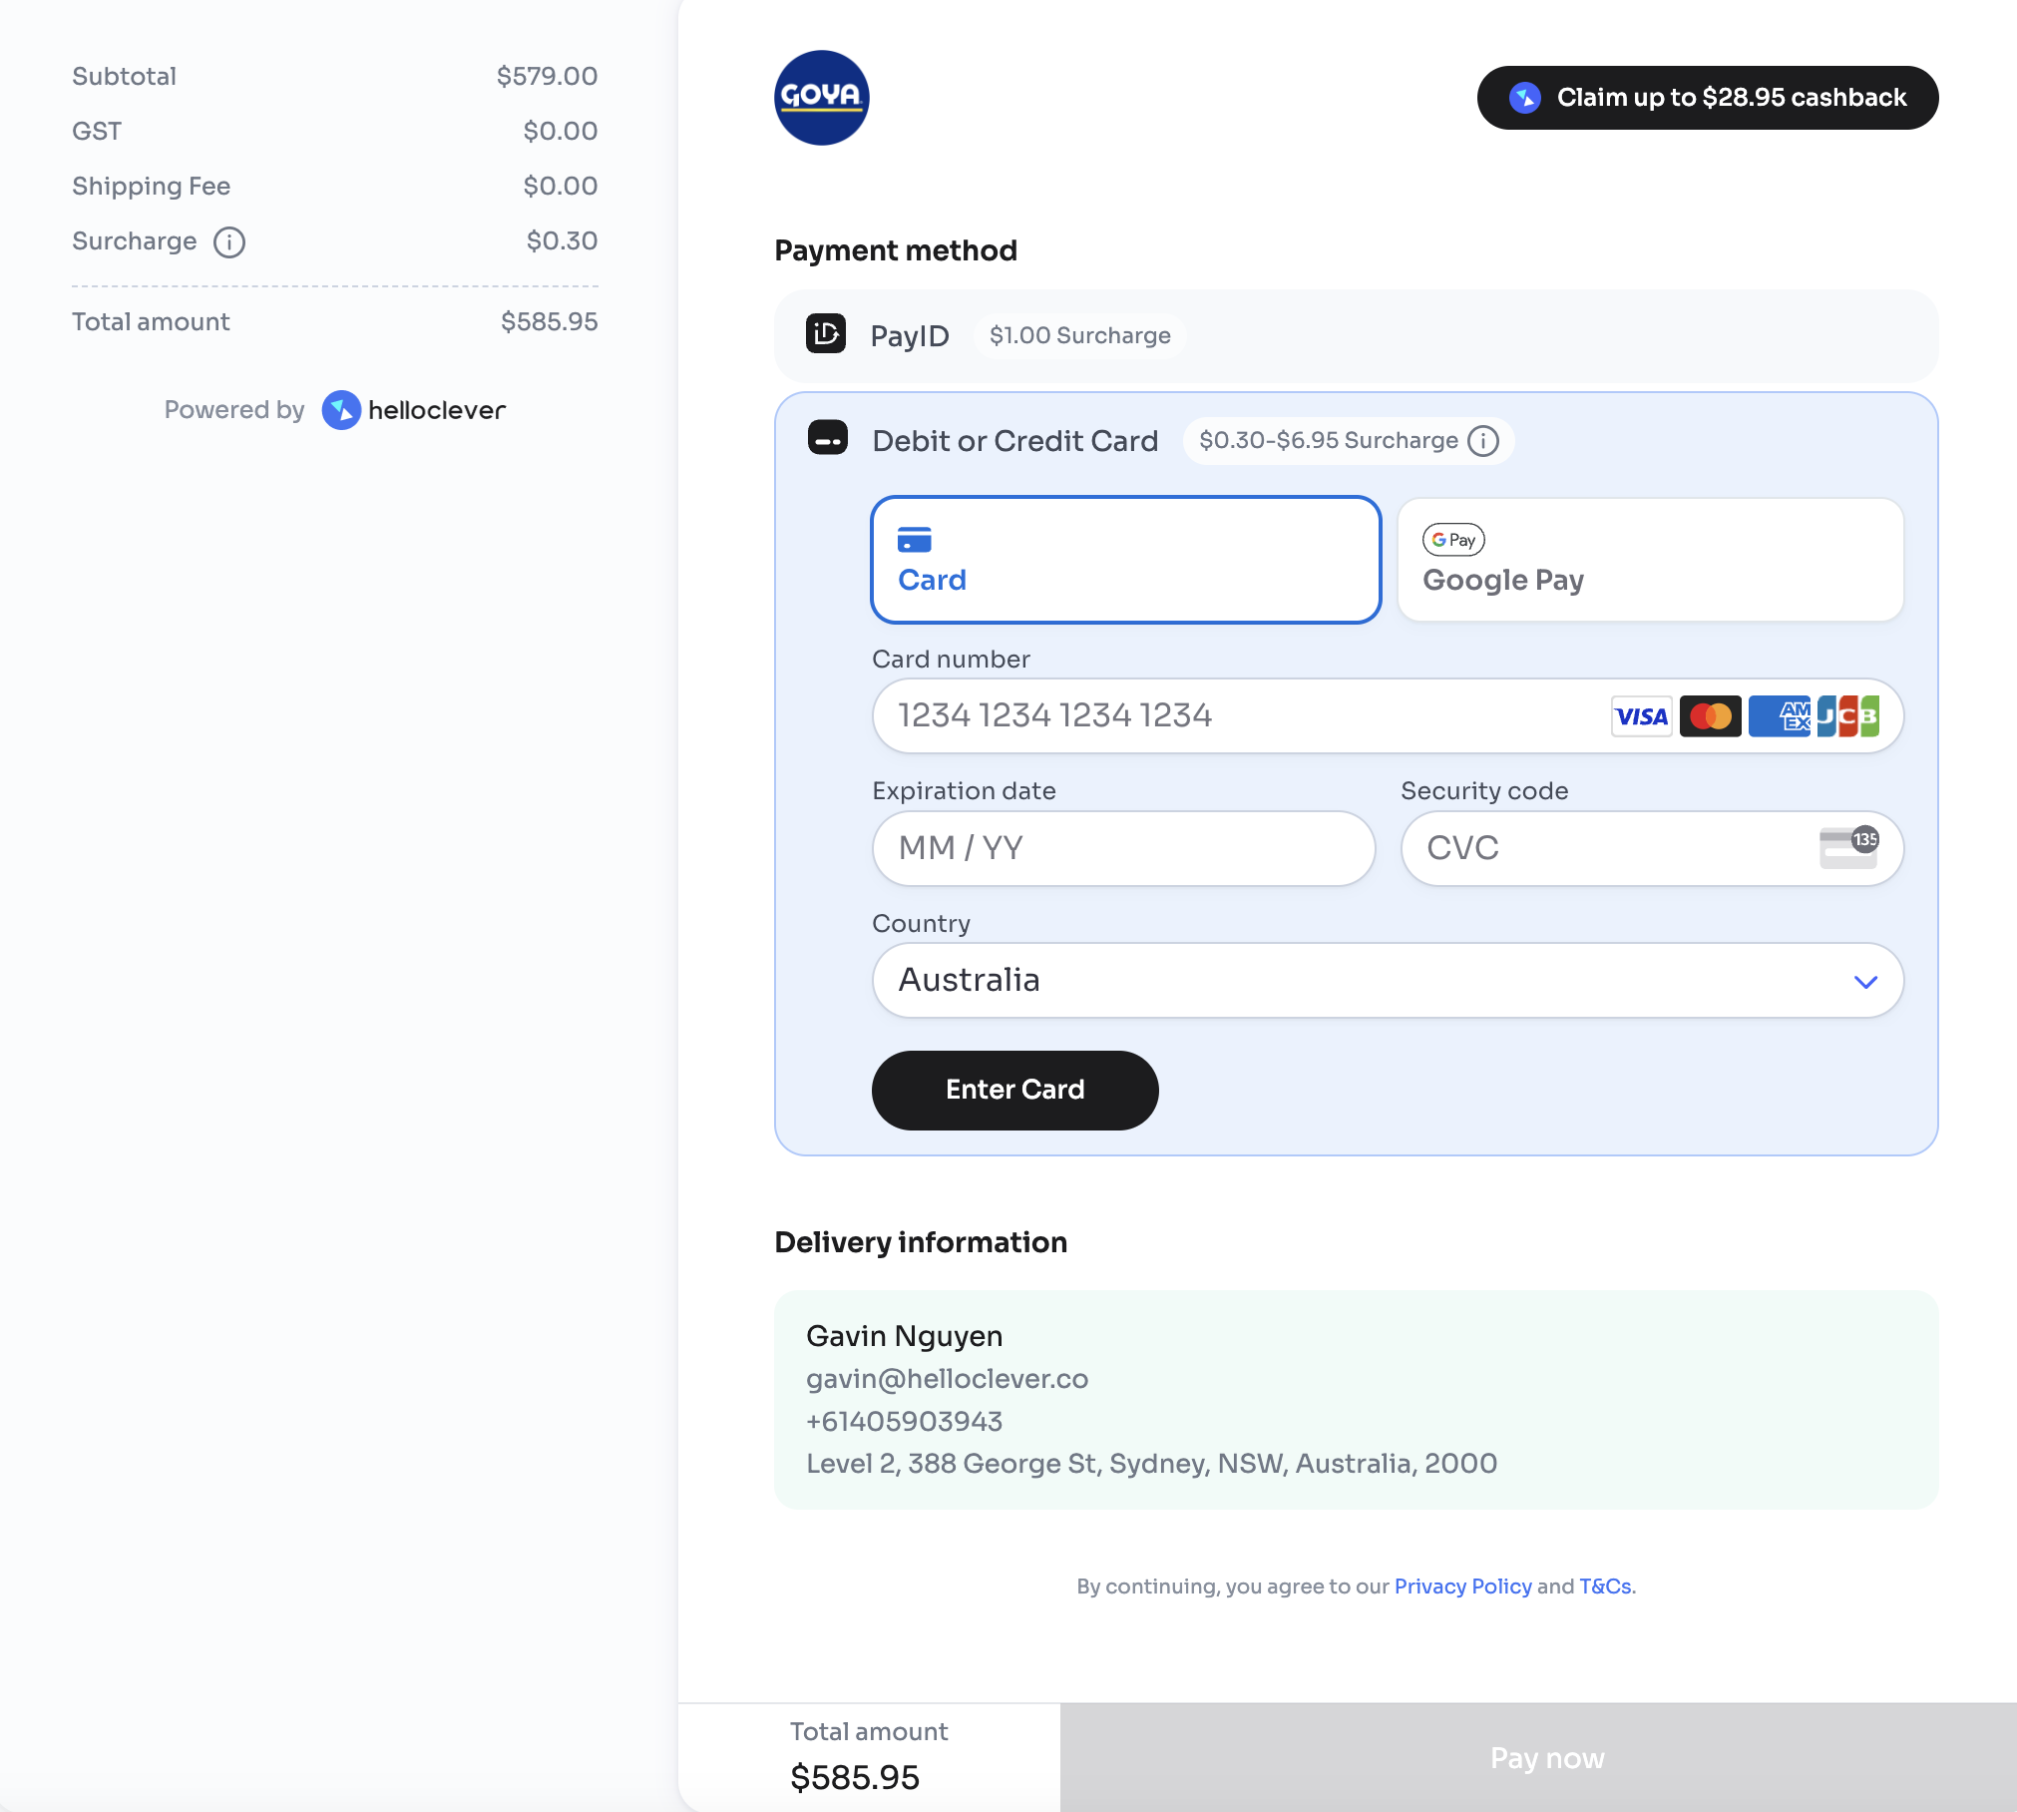Click the PayID logo icon
Screen dimensions: 2017x1812
click(x=826, y=334)
